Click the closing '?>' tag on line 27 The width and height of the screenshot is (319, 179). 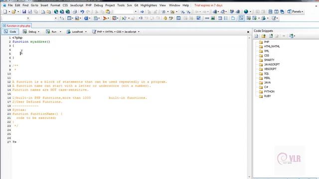(x=14, y=142)
